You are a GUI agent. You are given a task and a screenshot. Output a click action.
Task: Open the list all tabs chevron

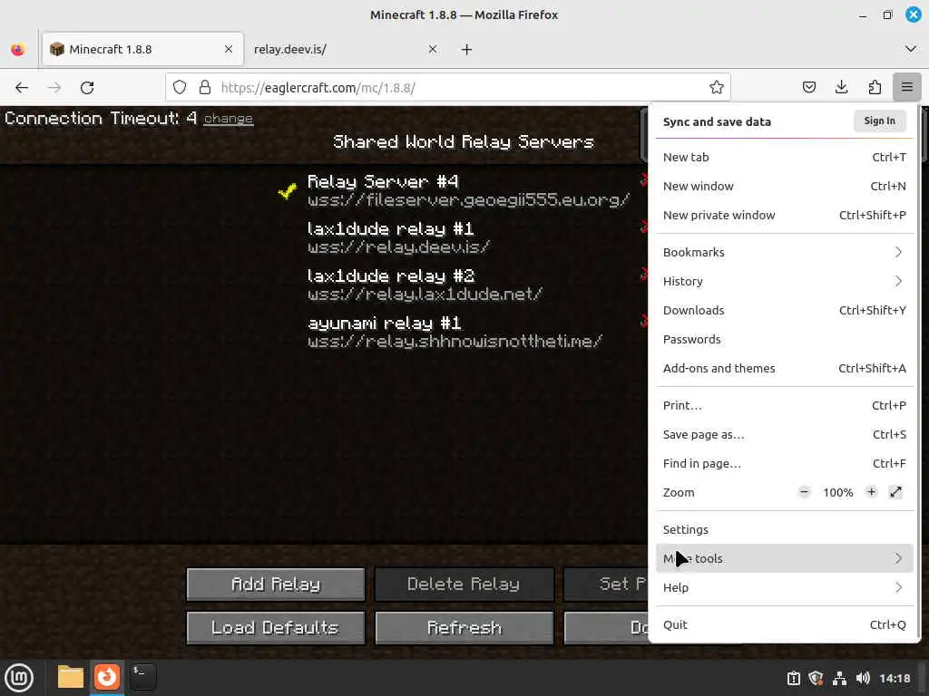(911, 49)
